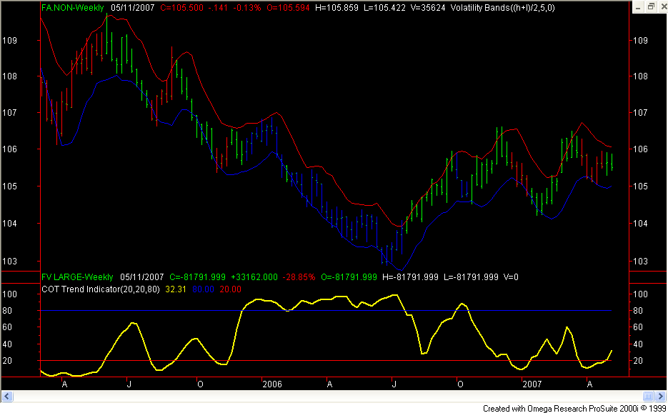Viewport: 668px width, 413px height.
Task: Click 60 on the right indicator axis
Action: 638,327
